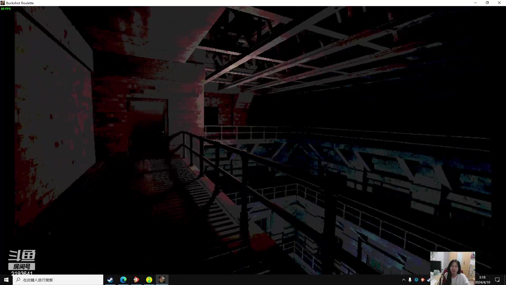Open the red bird streaming app icon

136,280
